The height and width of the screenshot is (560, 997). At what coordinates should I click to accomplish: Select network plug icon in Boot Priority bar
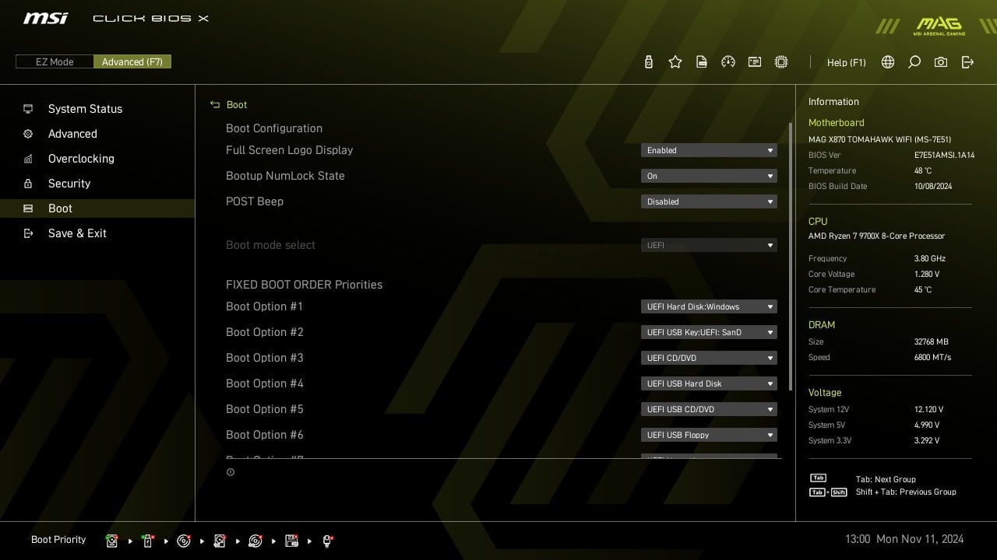point(328,541)
